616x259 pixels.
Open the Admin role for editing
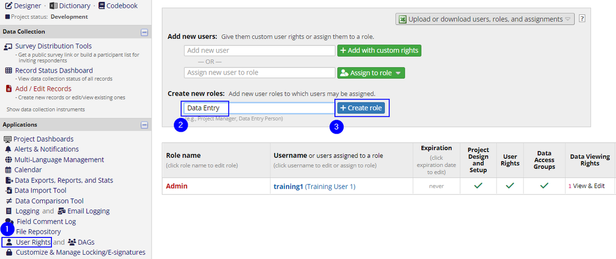pyautogui.click(x=177, y=186)
